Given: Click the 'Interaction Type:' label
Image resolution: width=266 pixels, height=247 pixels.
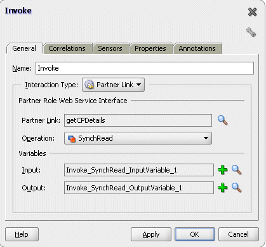Looking at the screenshot, I should [51, 85].
